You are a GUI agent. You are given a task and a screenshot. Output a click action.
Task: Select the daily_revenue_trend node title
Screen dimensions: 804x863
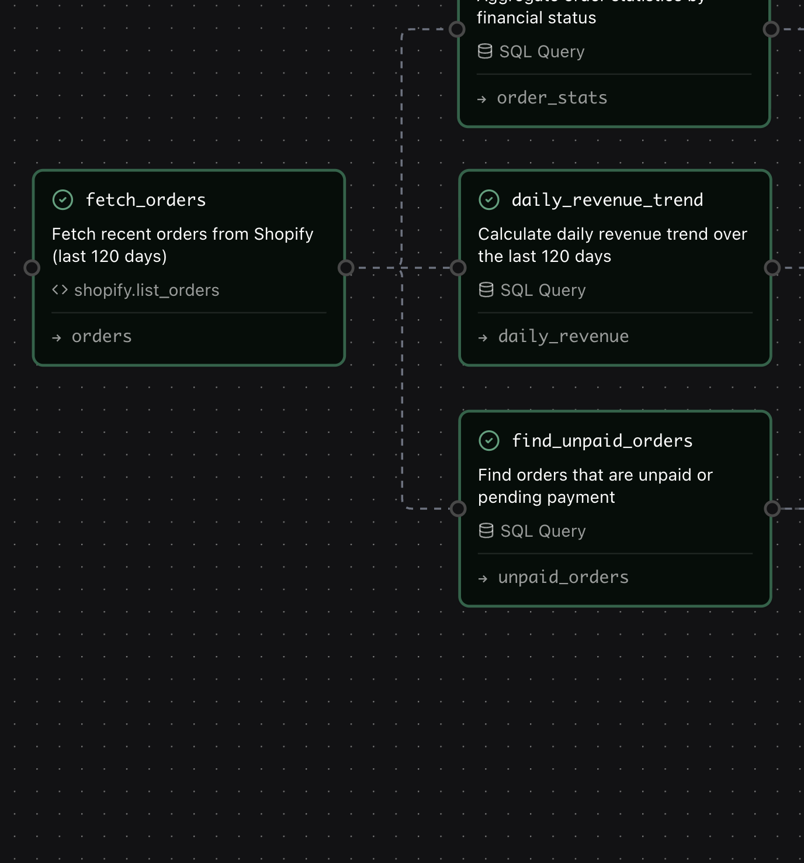point(607,200)
